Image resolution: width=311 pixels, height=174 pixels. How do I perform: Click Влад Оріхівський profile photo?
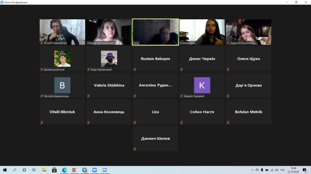(x=109, y=58)
